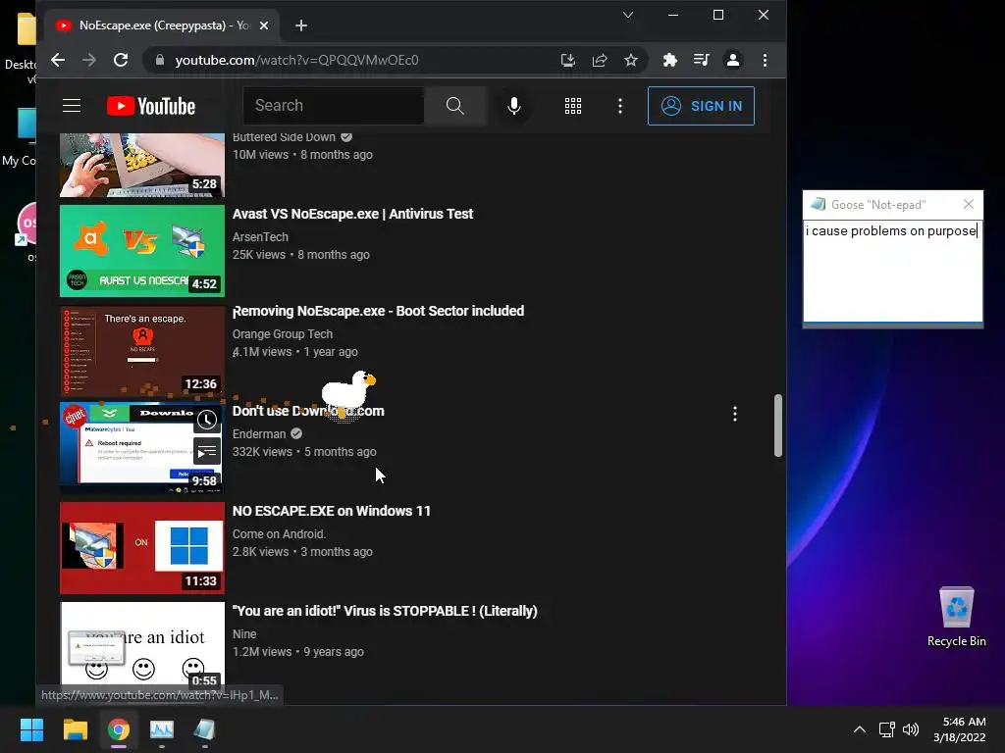The height and width of the screenshot is (753, 1005).
Task: Open the Buttered Side Down video thumbnail
Action: (142, 165)
